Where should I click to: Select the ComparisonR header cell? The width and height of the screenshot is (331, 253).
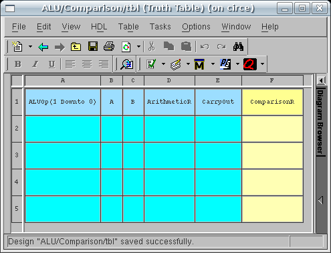[x=272, y=102]
